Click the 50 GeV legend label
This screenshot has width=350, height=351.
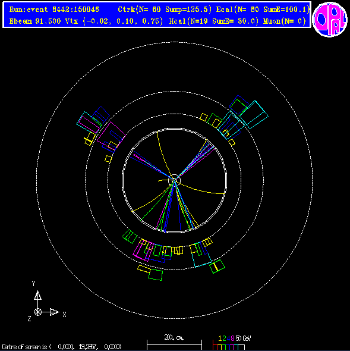(x=243, y=338)
